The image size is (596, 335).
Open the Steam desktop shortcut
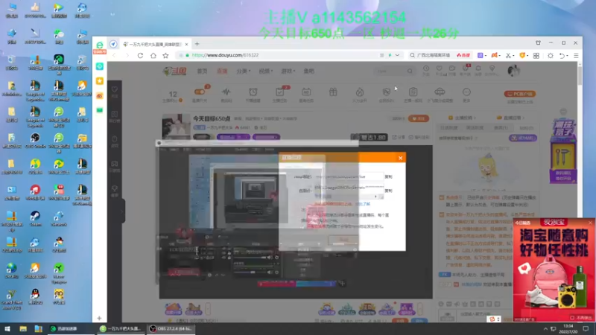35,219
